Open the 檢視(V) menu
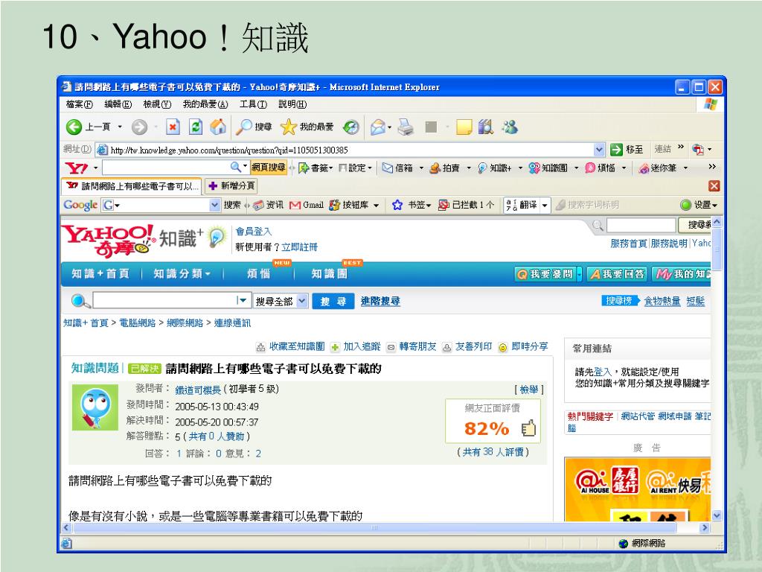The height and width of the screenshot is (572, 762). coord(157,104)
